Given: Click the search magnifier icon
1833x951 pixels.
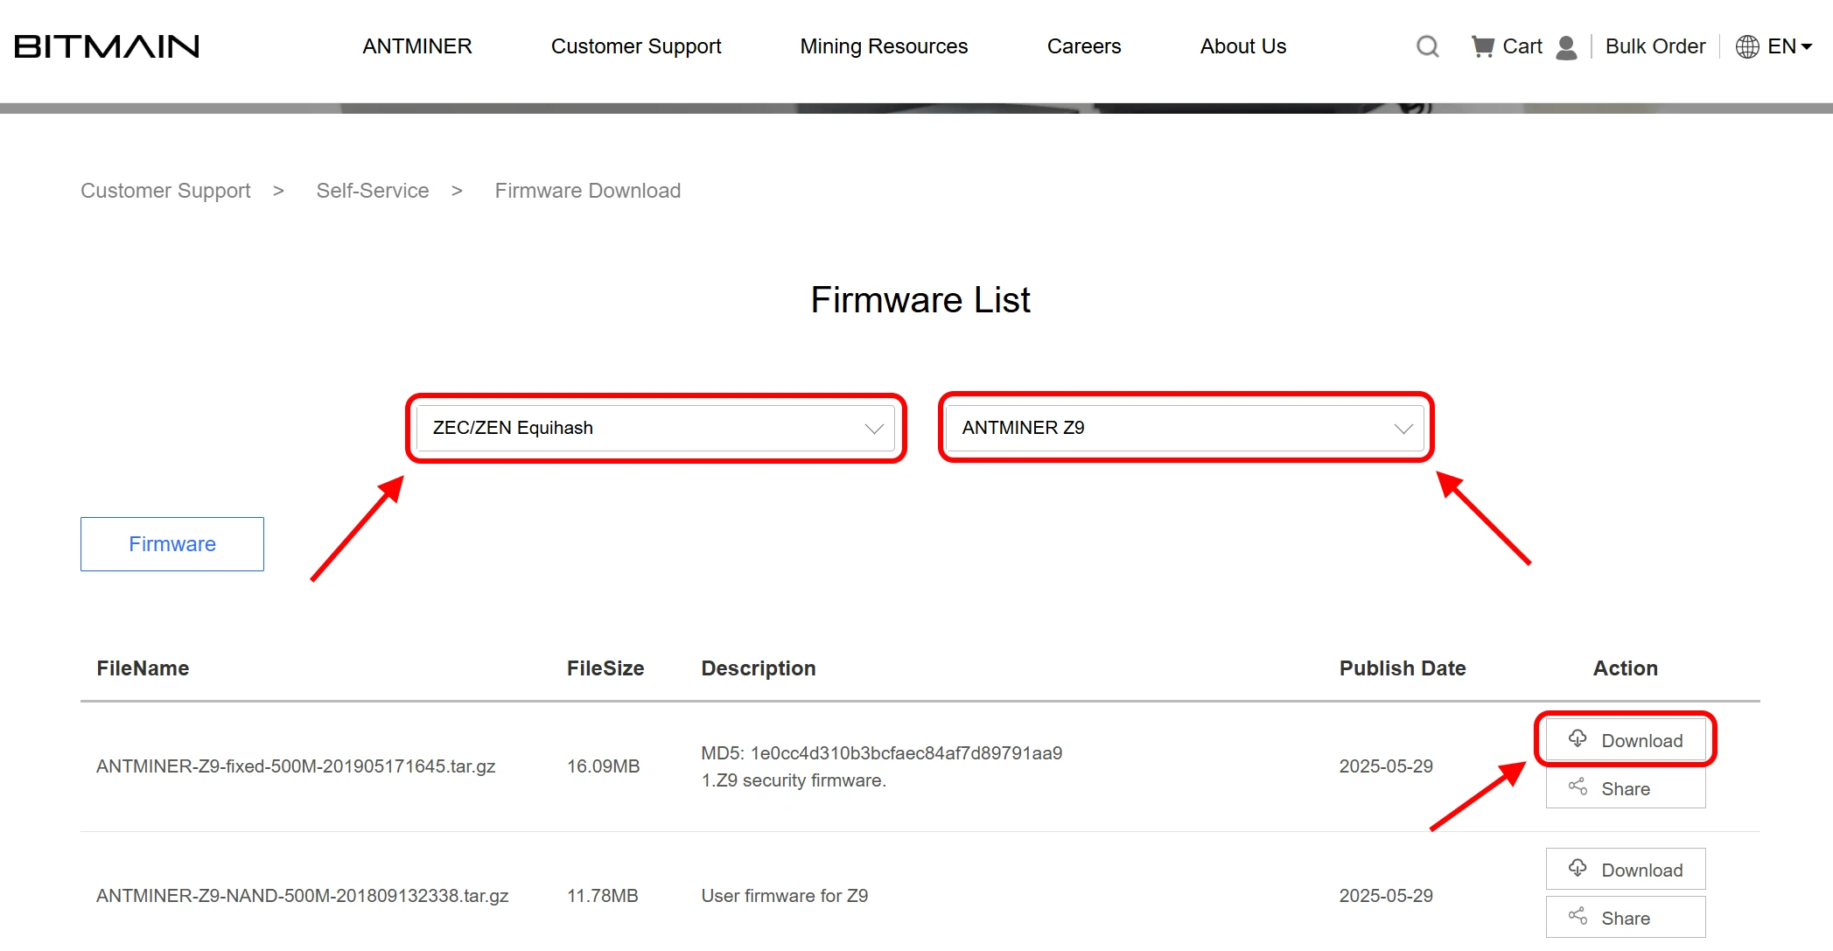Looking at the screenshot, I should pyautogui.click(x=1427, y=46).
